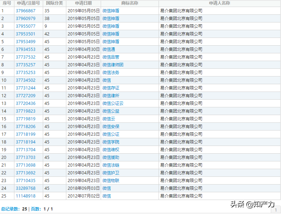Open application number 37713703
Image resolution: width=281 pixels, height=214 pixels.
[26, 157]
